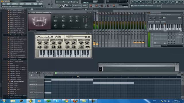184x103 pixels.
Task: Click the highlighted key on FL-KEYS keyboard
Action: [55, 55]
